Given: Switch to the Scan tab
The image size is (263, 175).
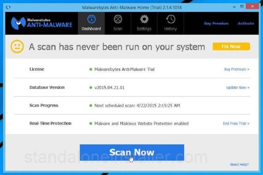Looking at the screenshot, I should (x=118, y=23).
